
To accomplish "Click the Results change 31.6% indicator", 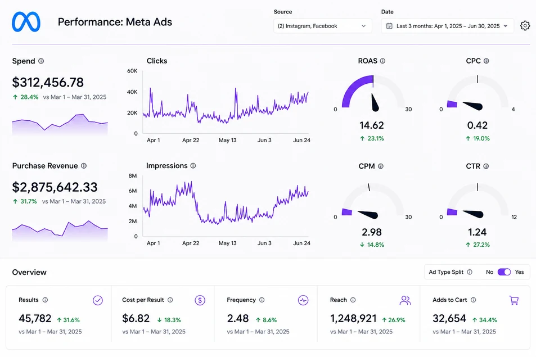I will point(68,320).
